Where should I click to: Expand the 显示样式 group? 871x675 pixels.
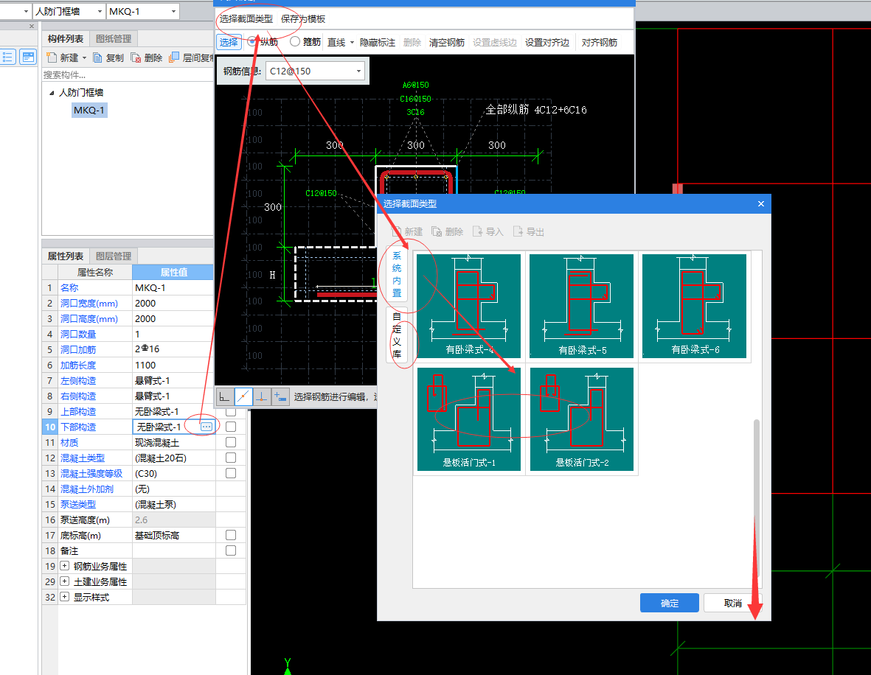64,597
